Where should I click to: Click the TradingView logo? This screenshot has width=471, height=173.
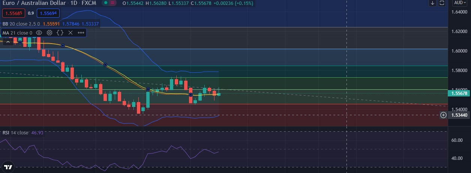(x=8, y=167)
